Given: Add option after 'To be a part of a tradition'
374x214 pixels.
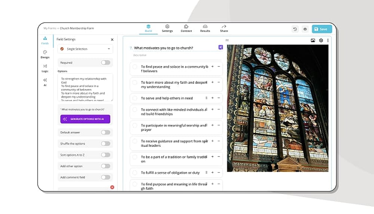Looking at the screenshot, I should (x=212, y=157).
